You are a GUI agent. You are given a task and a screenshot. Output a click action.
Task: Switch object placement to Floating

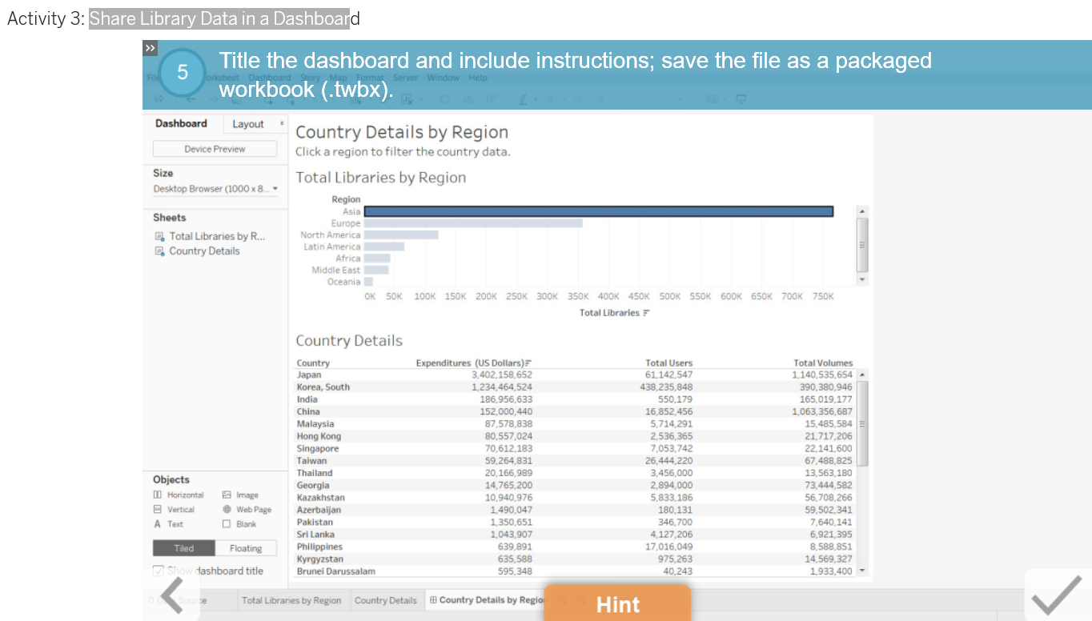pyautogui.click(x=246, y=548)
